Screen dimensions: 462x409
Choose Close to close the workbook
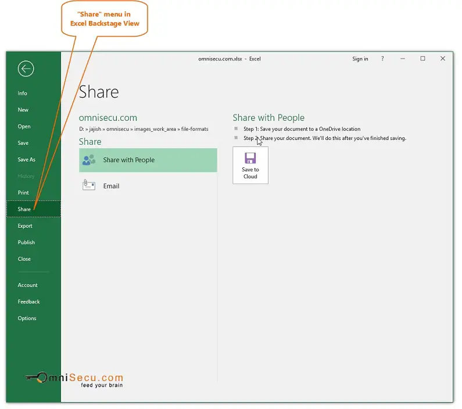pyautogui.click(x=24, y=259)
